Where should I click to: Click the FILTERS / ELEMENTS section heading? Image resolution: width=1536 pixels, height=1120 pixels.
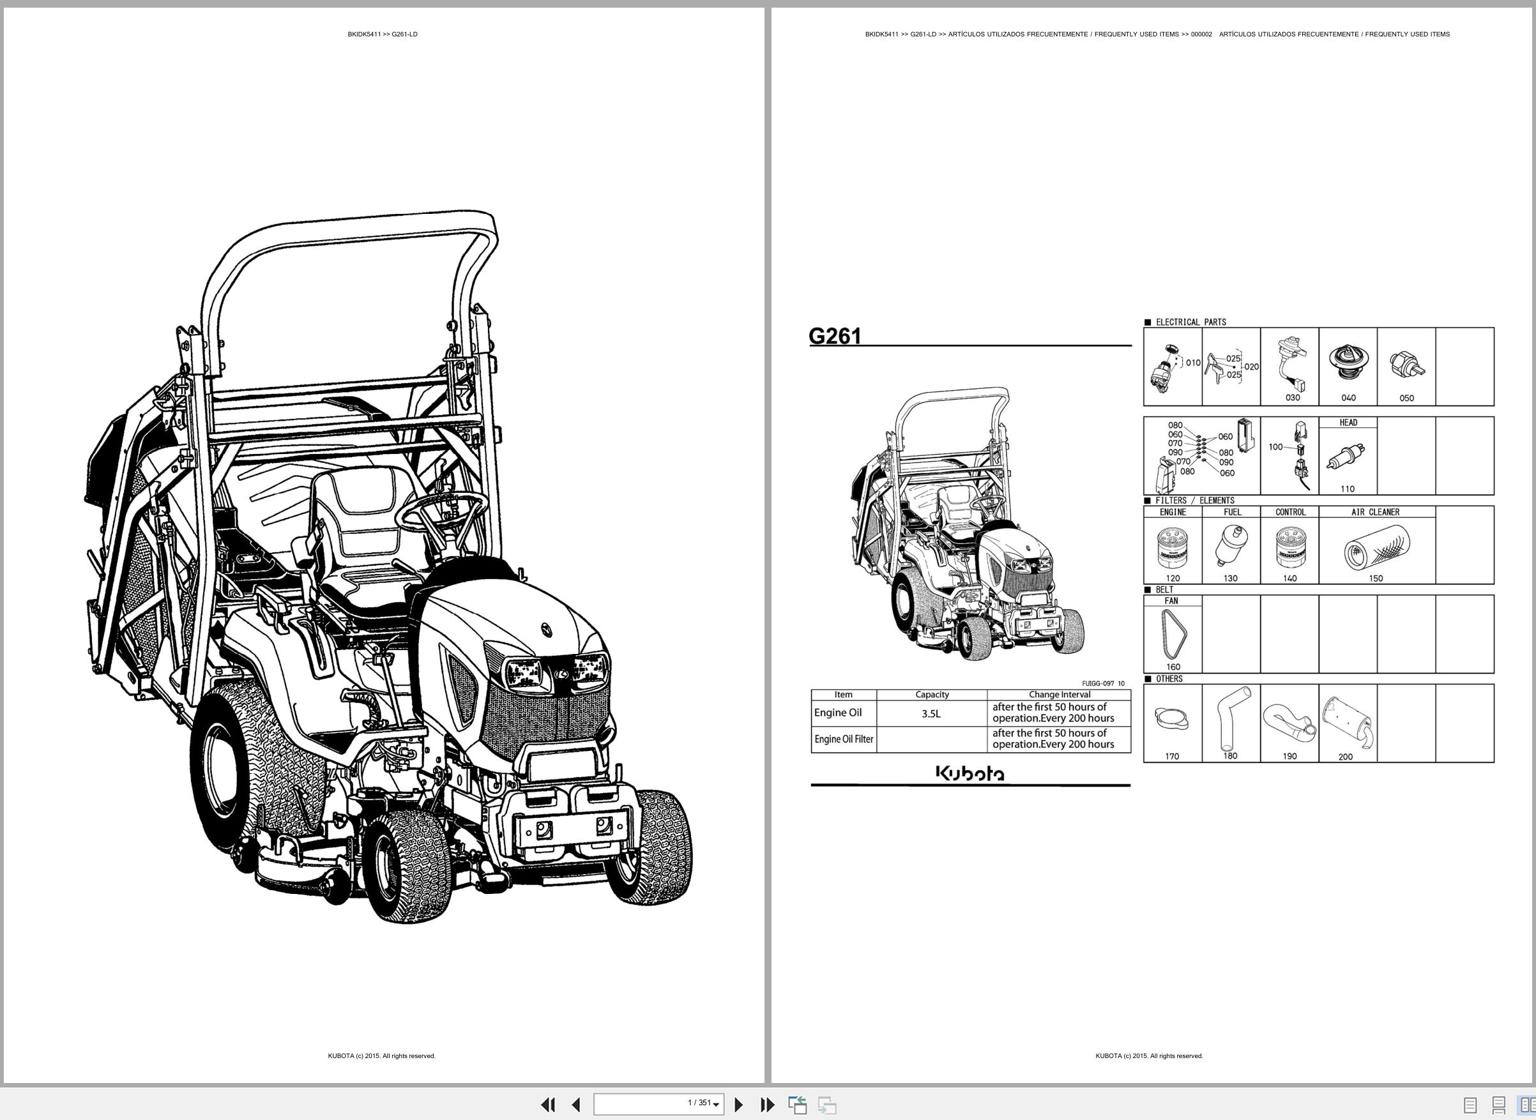coord(1195,501)
